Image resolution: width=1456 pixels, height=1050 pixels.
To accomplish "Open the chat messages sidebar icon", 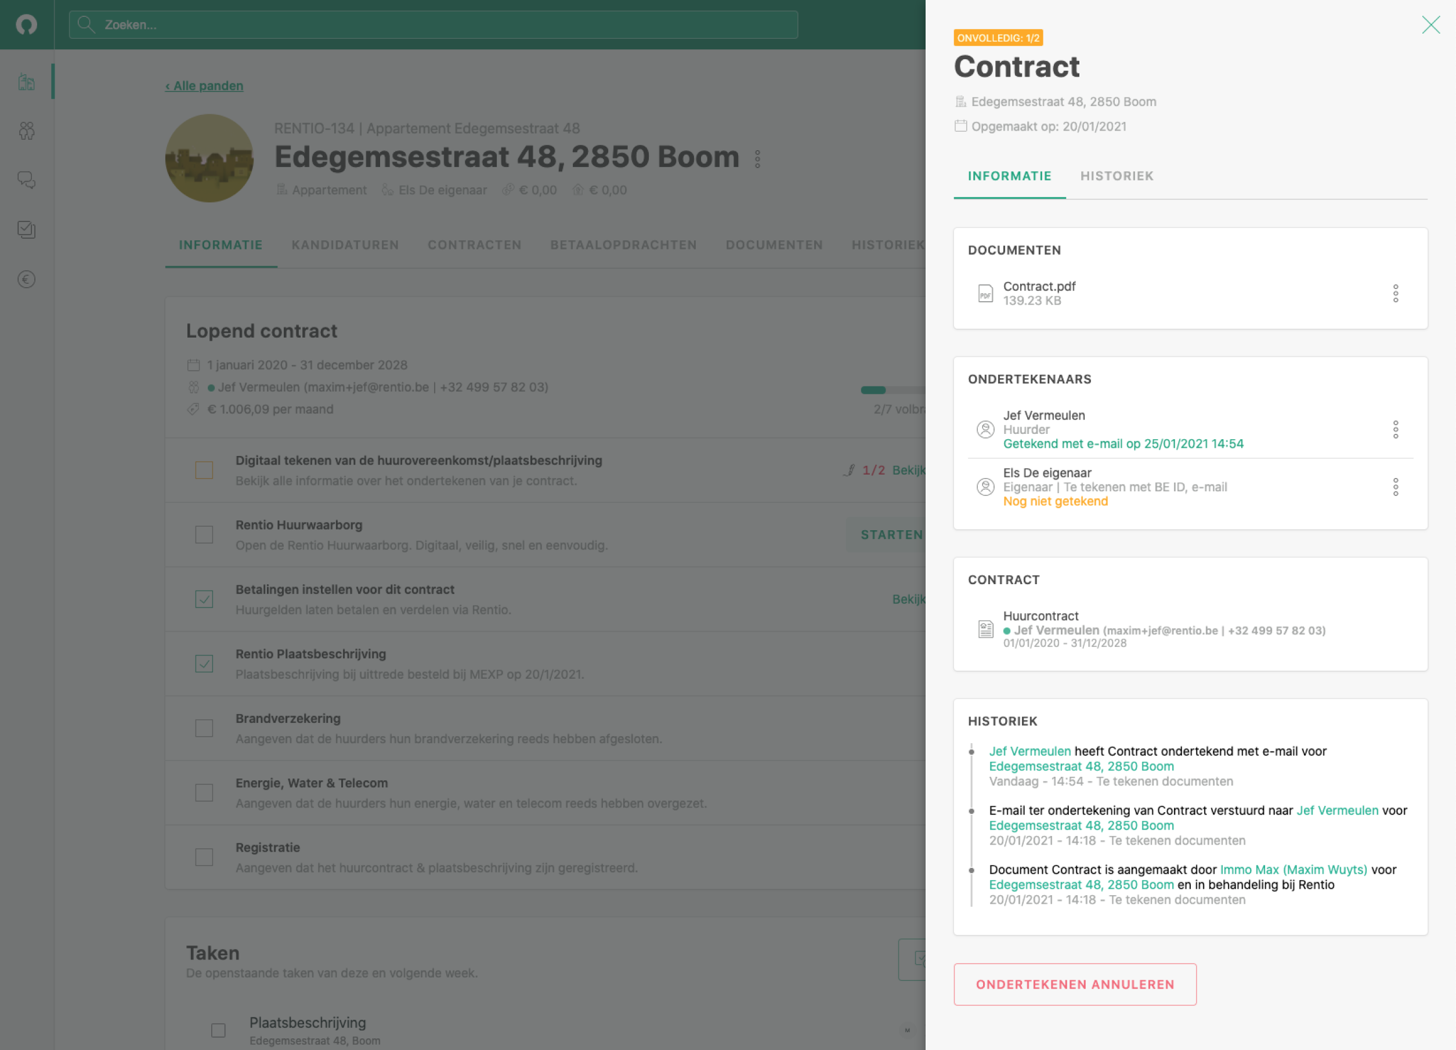I will 26,180.
